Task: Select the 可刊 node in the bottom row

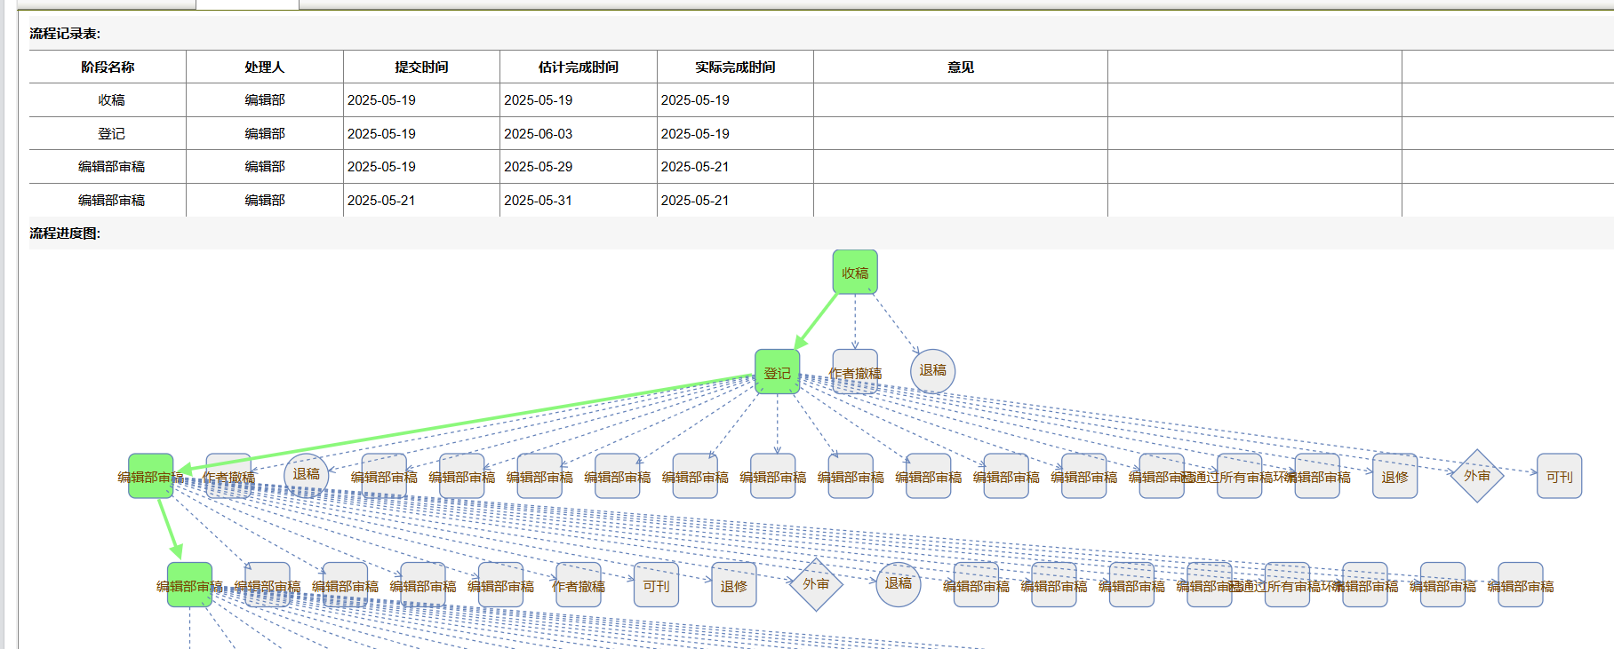Action: click(x=656, y=585)
